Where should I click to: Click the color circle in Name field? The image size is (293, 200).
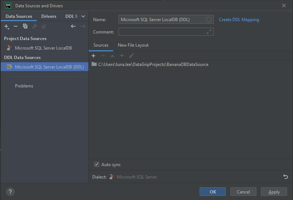[x=209, y=20]
